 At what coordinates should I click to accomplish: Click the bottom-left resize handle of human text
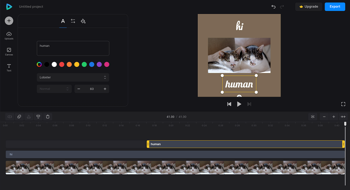pos(222,92)
